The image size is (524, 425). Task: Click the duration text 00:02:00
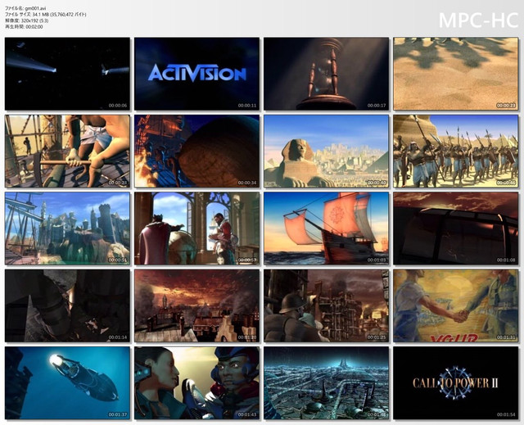34,27
